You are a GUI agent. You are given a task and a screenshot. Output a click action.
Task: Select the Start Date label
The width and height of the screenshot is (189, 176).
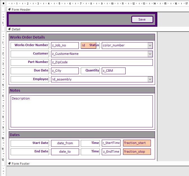(x=30, y=143)
